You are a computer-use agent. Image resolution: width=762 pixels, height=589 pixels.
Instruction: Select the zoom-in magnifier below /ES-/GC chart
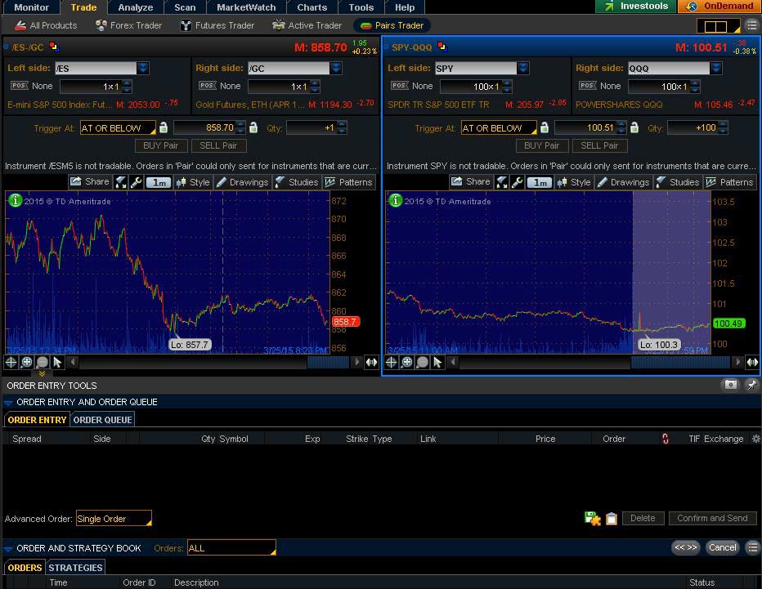[x=26, y=362]
